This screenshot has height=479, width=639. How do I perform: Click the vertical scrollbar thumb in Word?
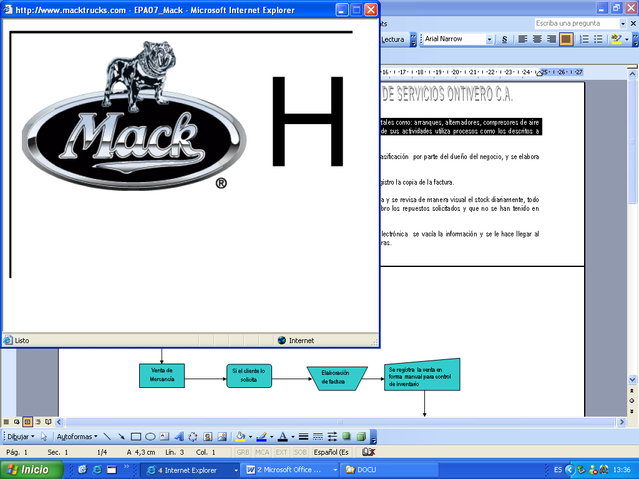point(632,141)
